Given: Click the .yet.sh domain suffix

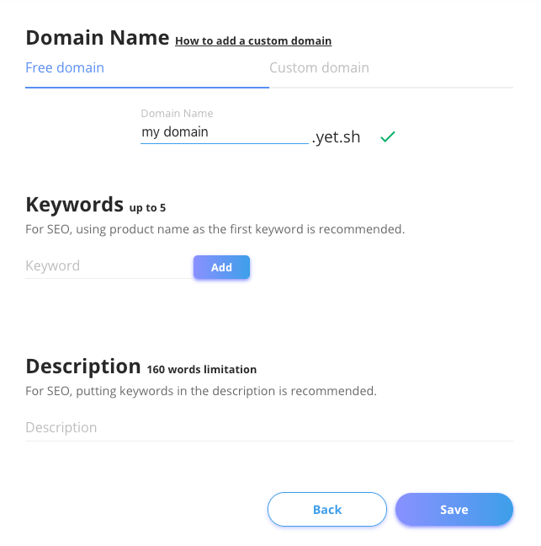Looking at the screenshot, I should pos(337,137).
